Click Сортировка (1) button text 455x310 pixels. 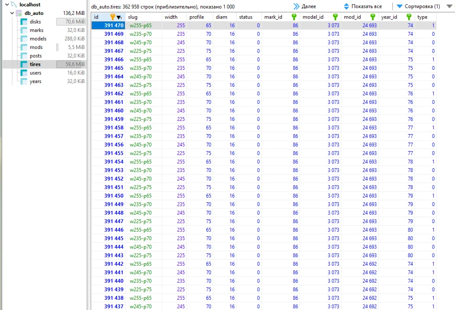(422, 6)
